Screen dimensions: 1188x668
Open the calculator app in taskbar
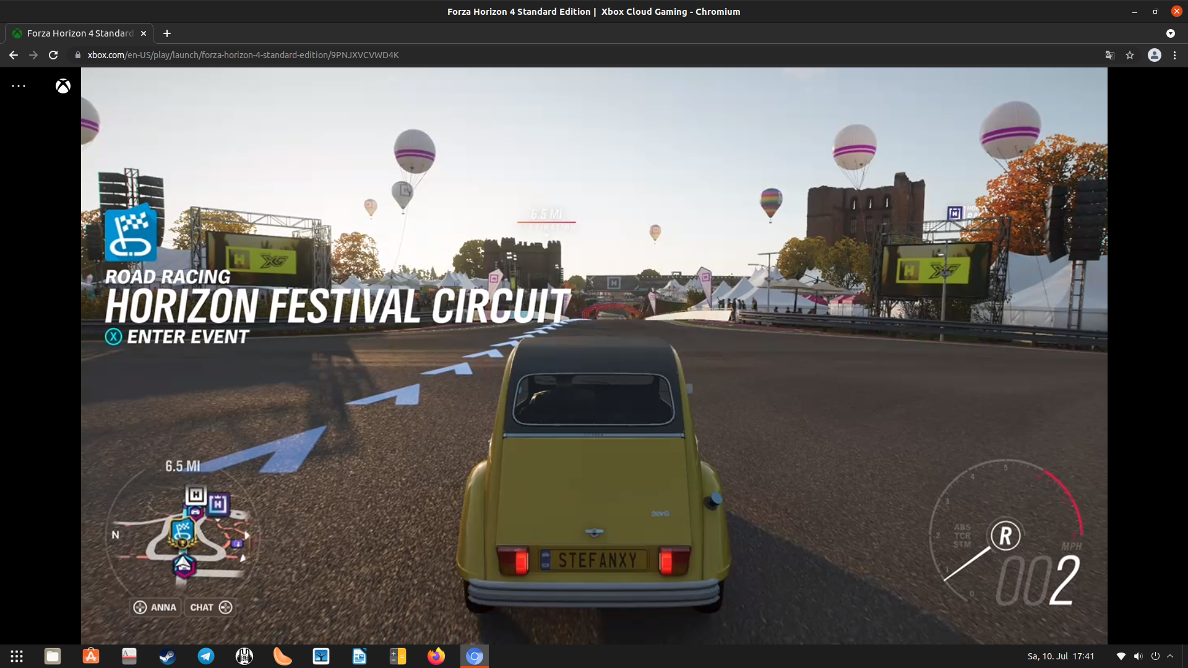397,656
